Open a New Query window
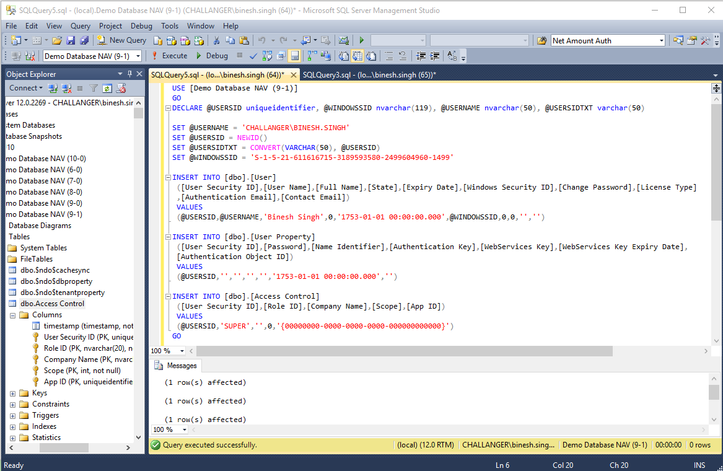 (121, 40)
